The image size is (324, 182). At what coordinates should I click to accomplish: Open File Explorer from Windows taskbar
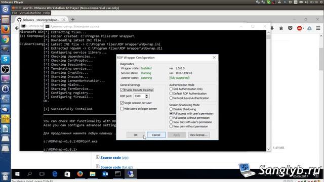tap(93, 174)
